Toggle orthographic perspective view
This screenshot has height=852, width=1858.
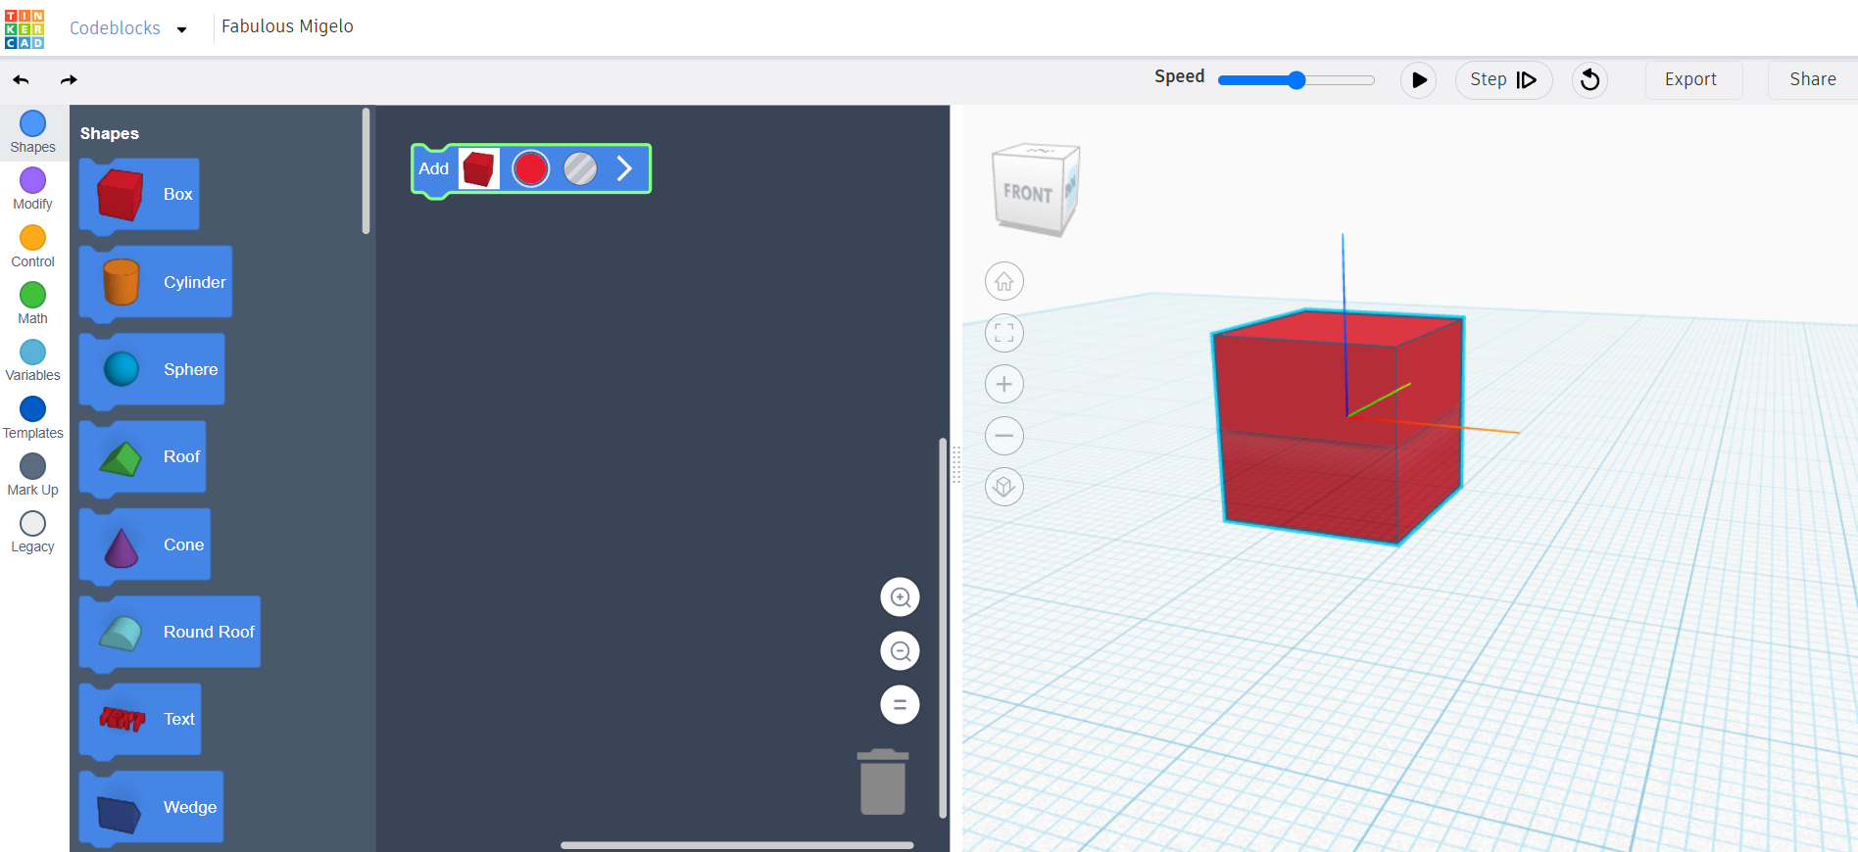pos(1004,487)
